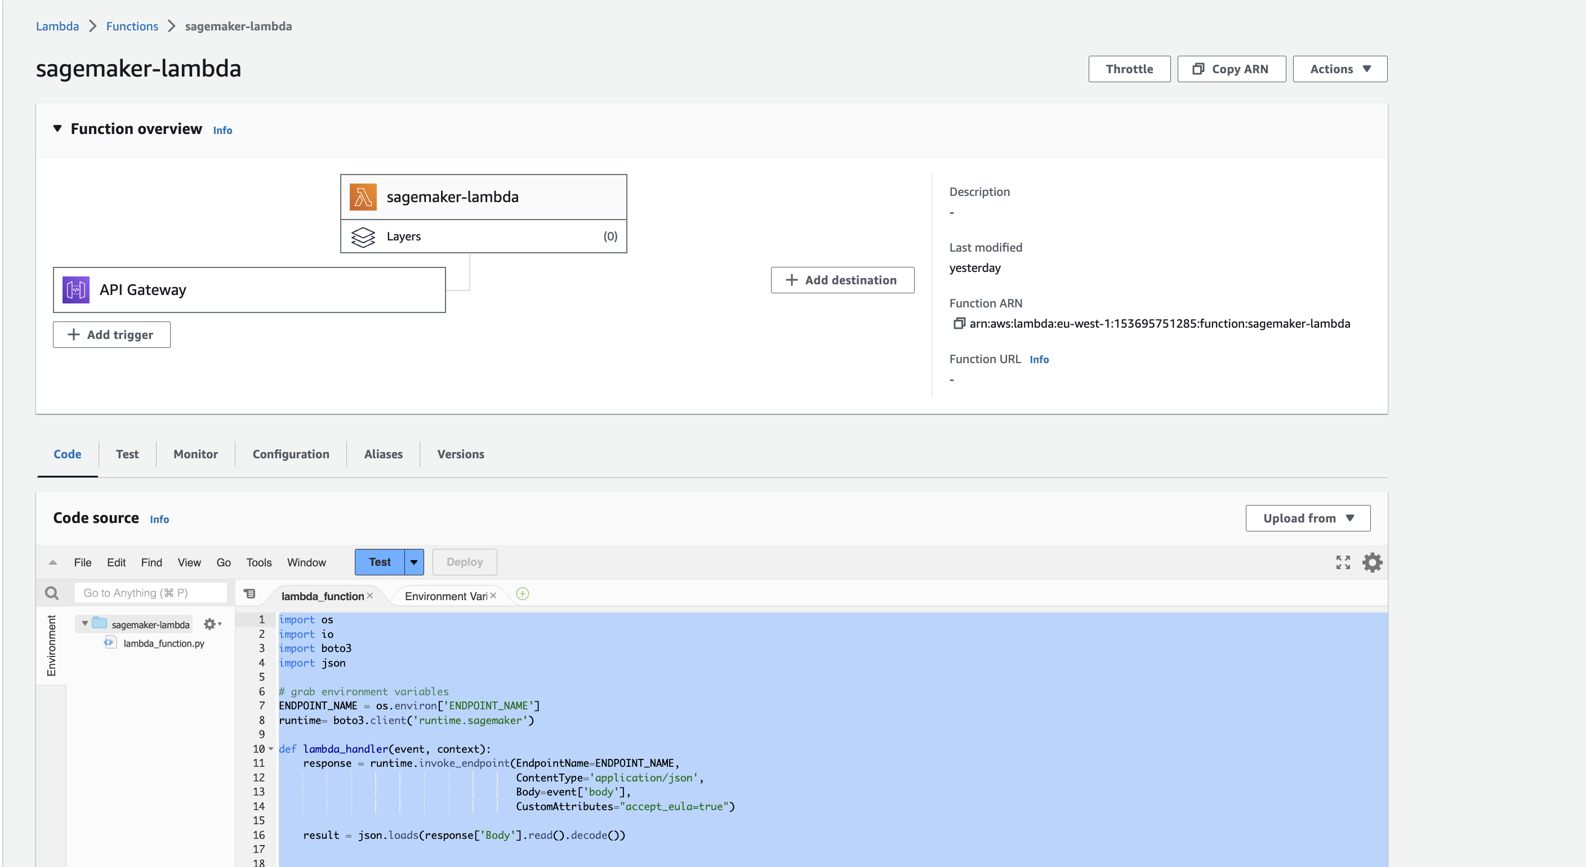1586x867 pixels.
Task: Select the Layers row in overview
Action: [483, 237]
